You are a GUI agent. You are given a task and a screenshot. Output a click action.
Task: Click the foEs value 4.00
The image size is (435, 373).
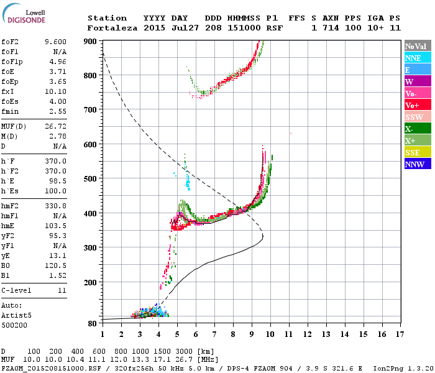coord(58,101)
